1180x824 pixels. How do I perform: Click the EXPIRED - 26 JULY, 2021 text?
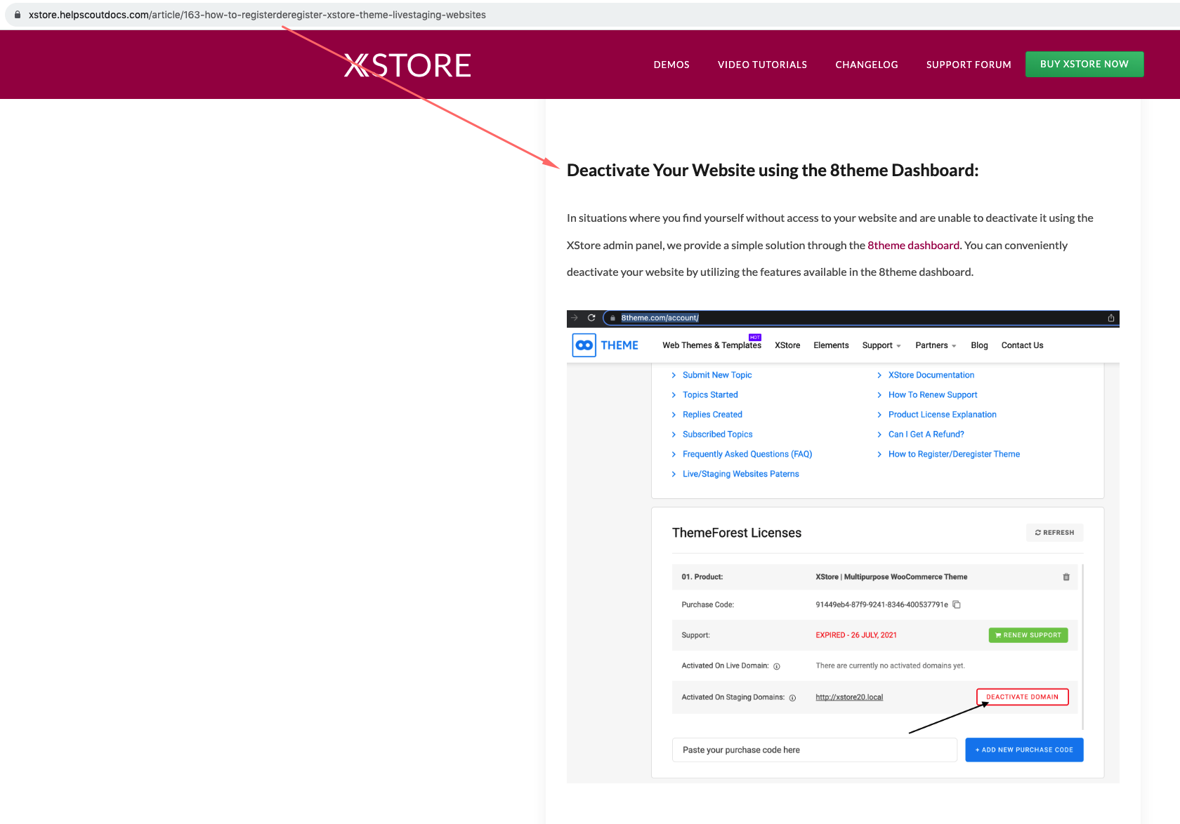pos(856,635)
